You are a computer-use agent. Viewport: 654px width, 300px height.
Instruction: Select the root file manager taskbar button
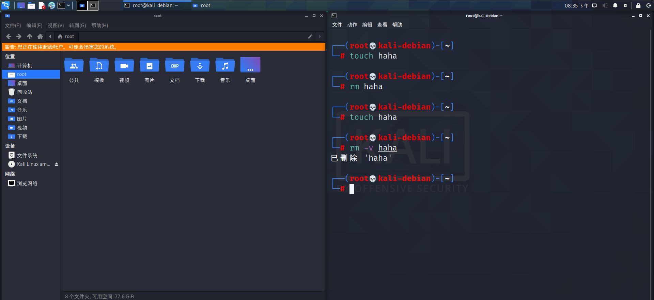click(x=202, y=5)
